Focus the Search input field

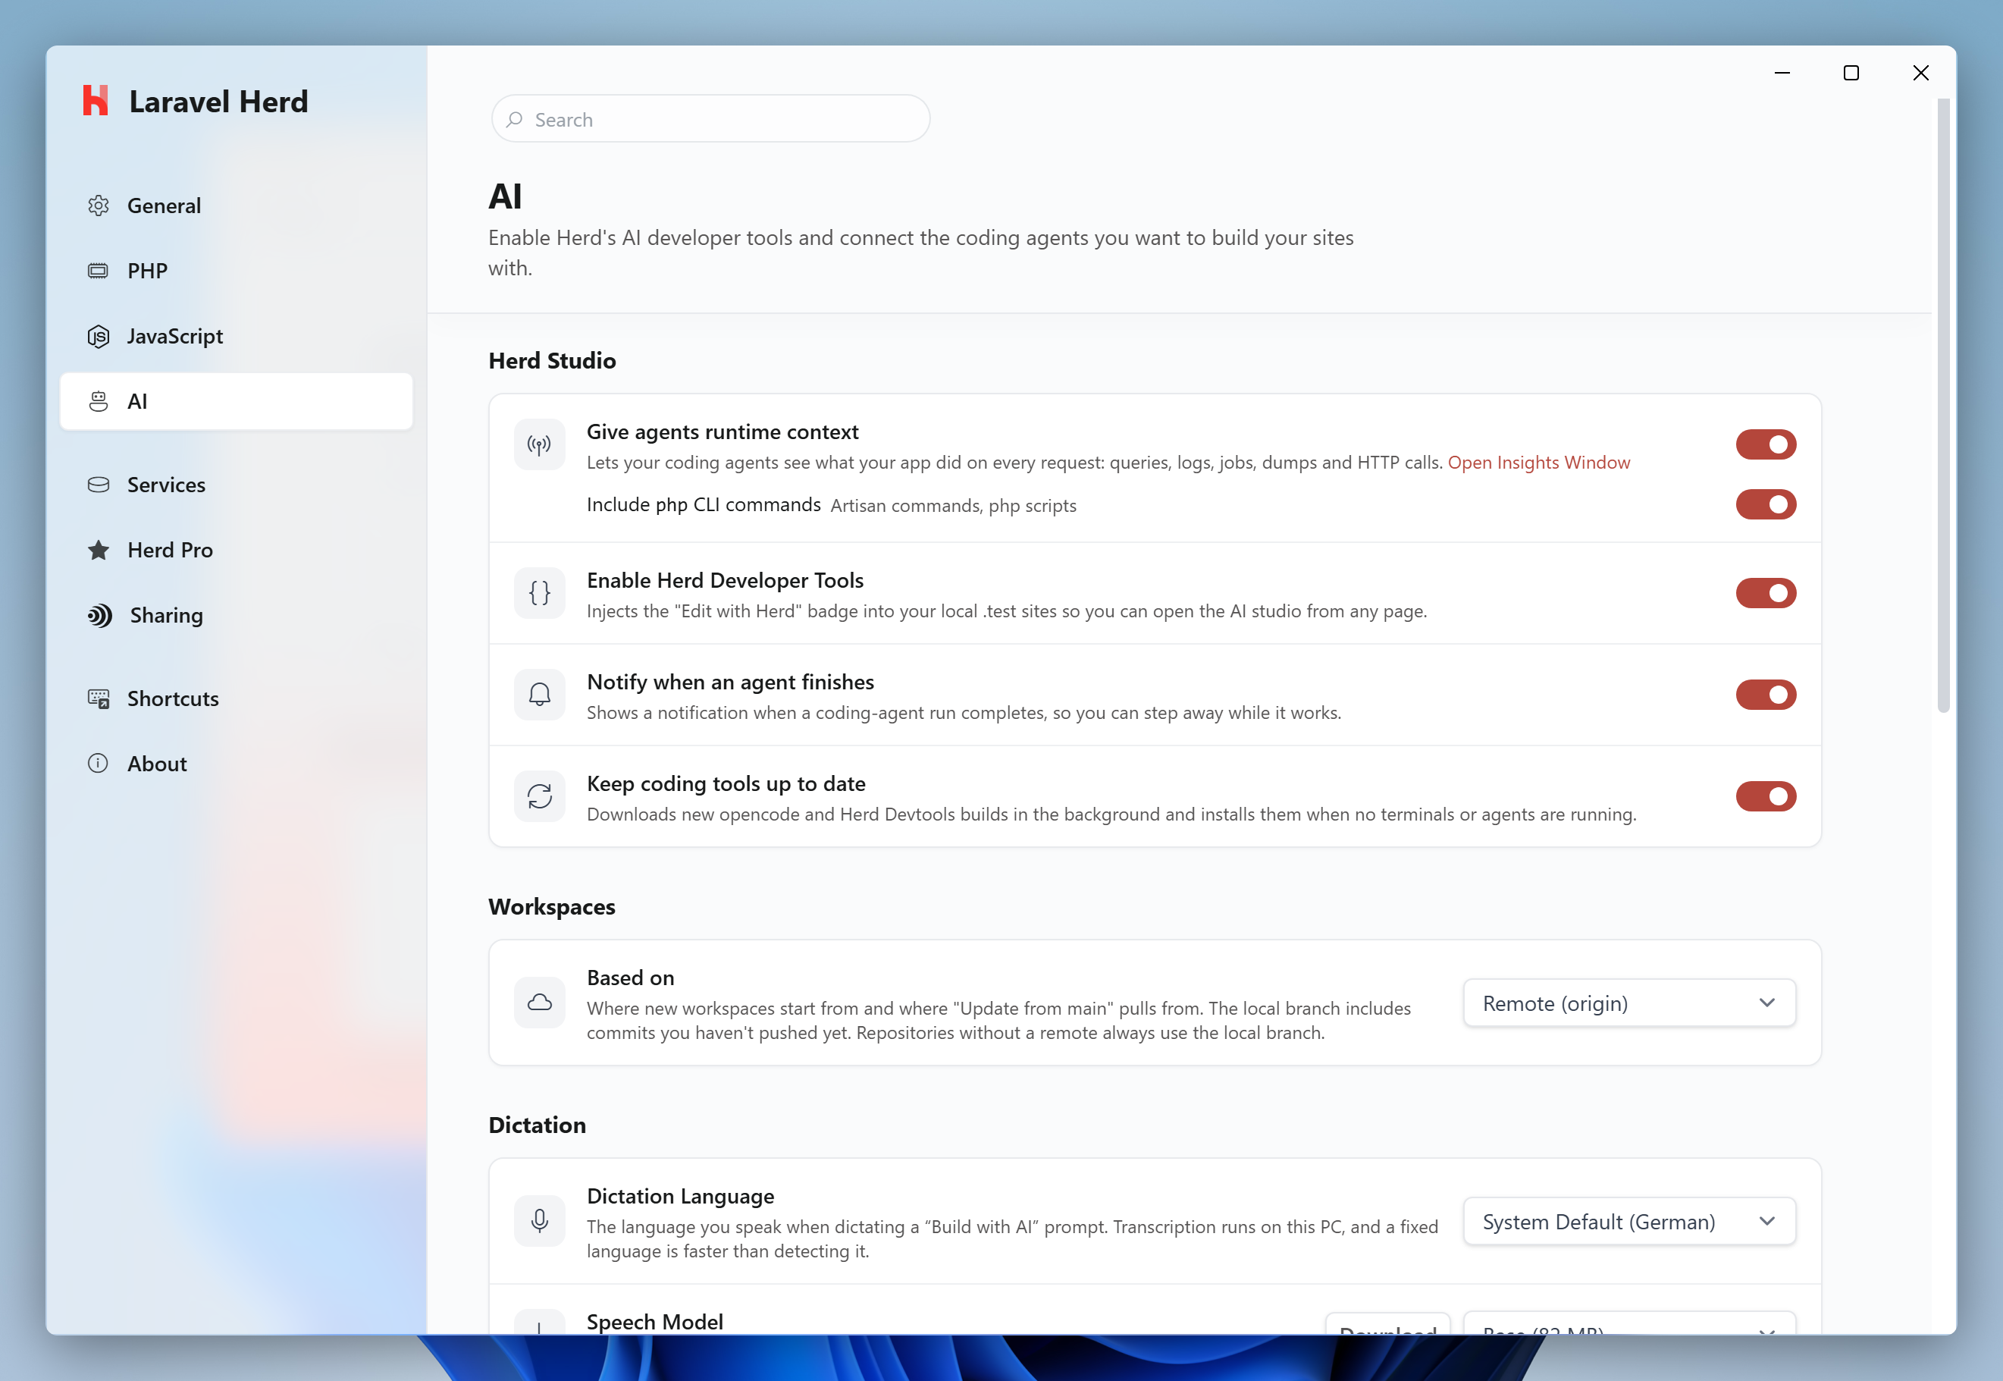(711, 119)
